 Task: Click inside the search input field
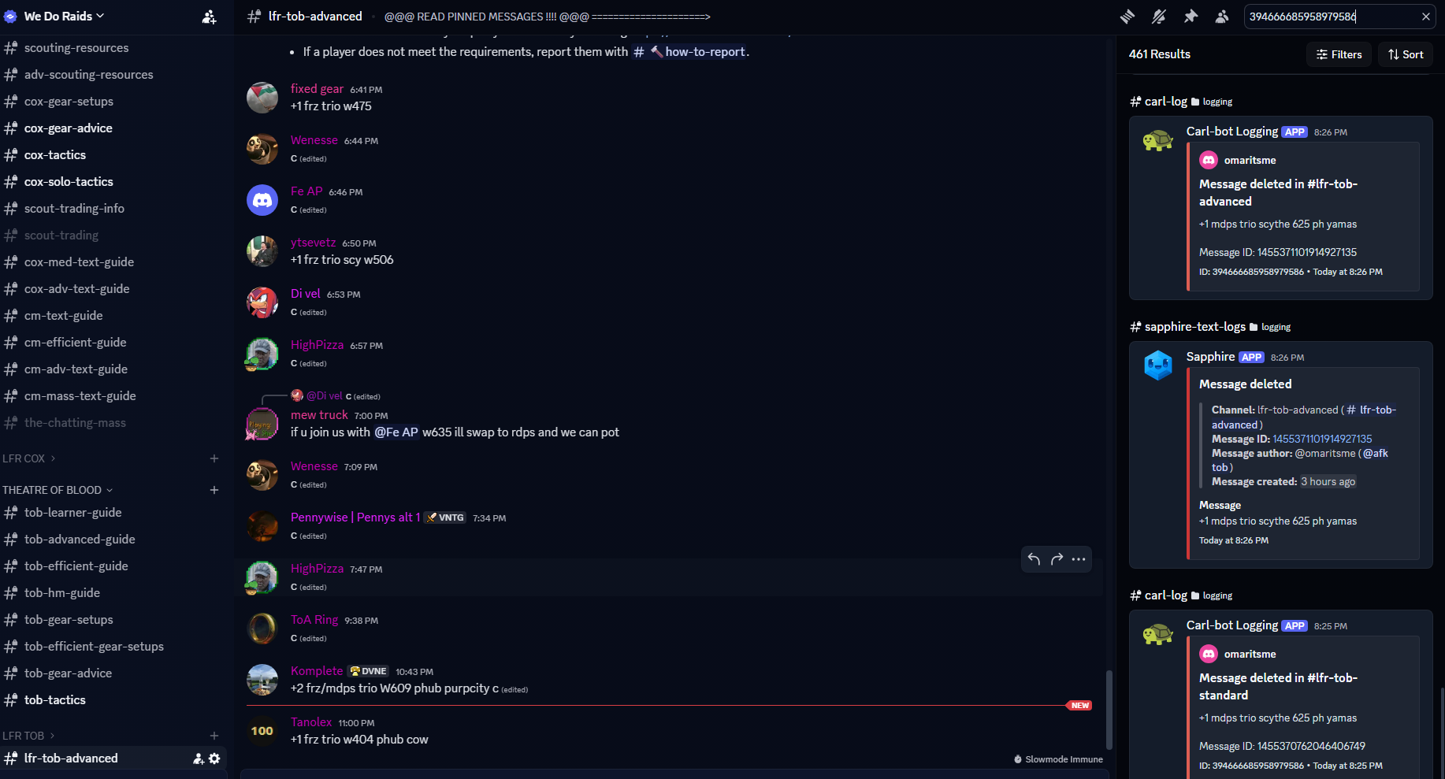coord(1324,16)
